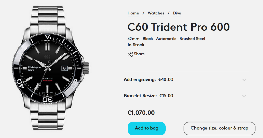
Task: Click the share icon
Action: (x=130, y=54)
